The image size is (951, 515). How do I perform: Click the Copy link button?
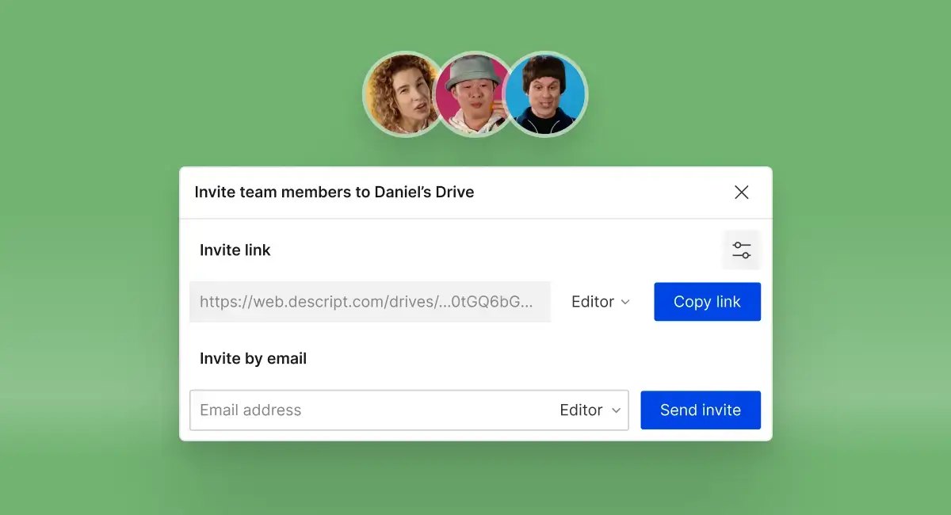[x=707, y=302]
